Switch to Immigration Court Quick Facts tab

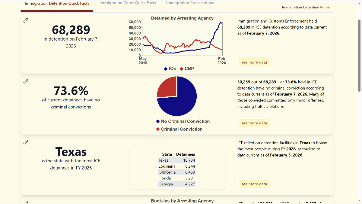128,3
